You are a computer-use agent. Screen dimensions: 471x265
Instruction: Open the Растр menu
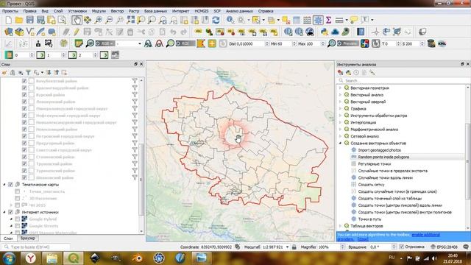pos(134,11)
